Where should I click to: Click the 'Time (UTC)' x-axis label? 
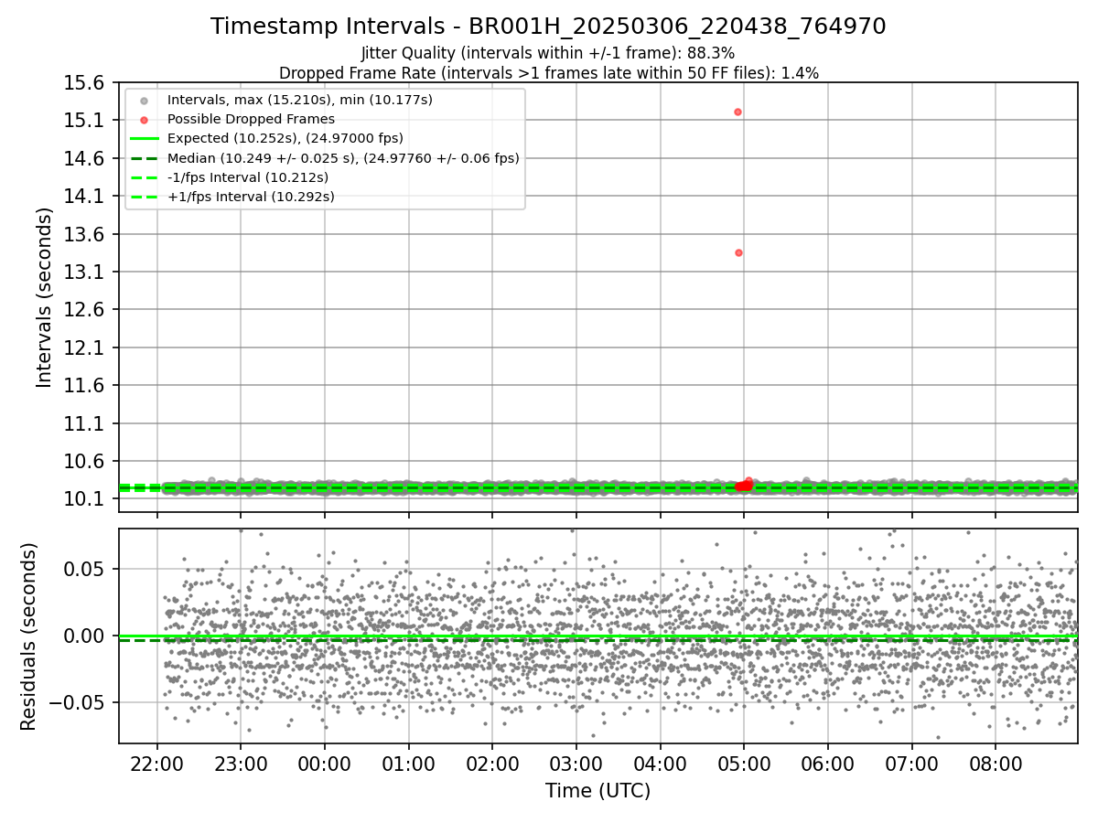coord(597,791)
